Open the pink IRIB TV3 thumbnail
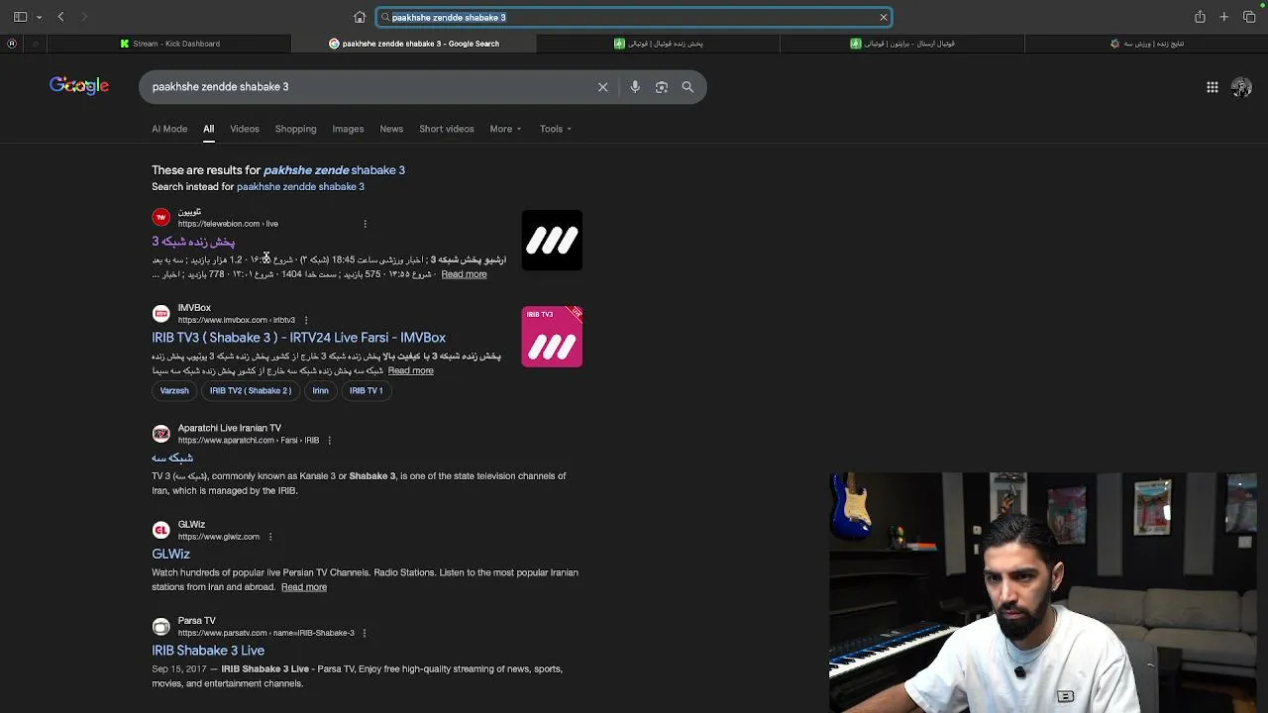This screenshot has height=713, width=1268. [x=552, y=337]
